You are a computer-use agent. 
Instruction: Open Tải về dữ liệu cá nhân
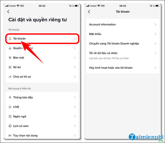click(x=123, y=55)
